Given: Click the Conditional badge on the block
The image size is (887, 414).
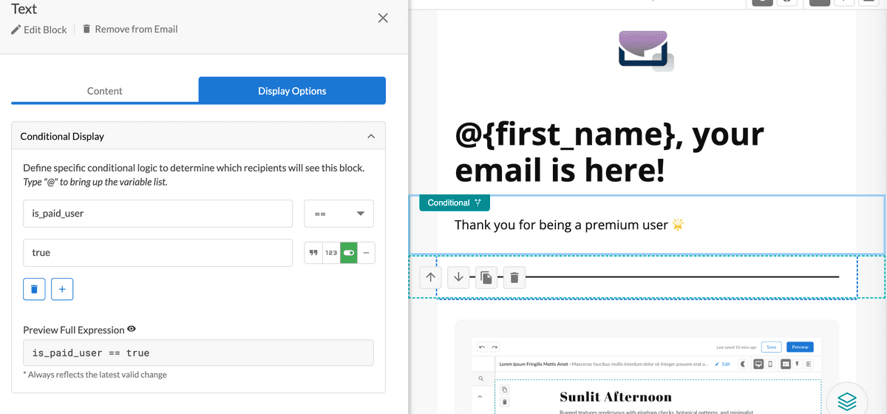Looking at the screenshot, I should point(455,203).
